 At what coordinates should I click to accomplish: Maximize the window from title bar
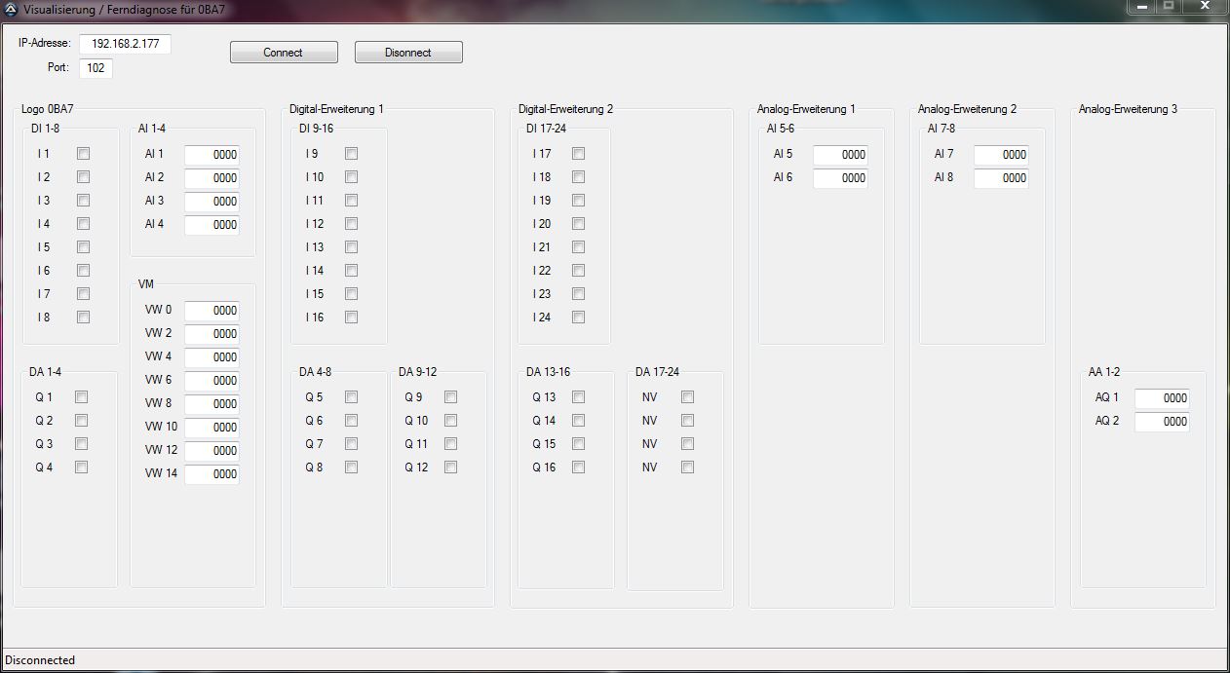pyautogui.click(x=1168, y=6)
